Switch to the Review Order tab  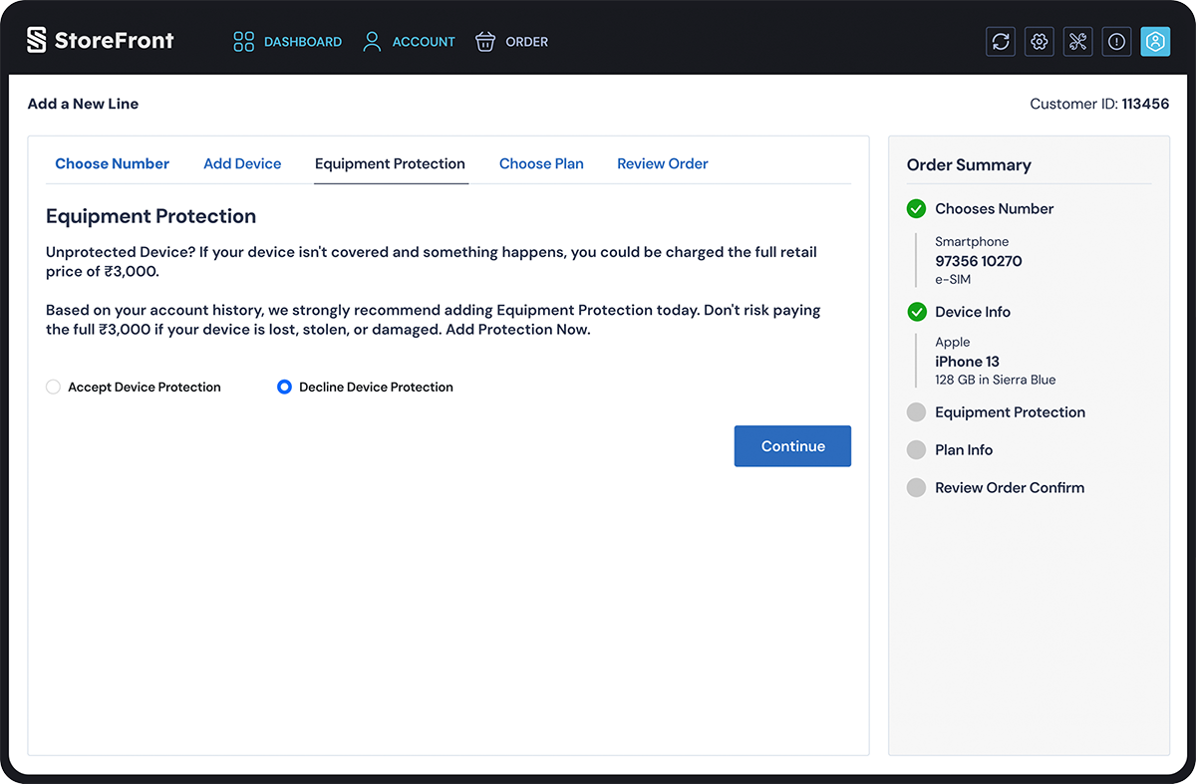click(x=662, y=164)
